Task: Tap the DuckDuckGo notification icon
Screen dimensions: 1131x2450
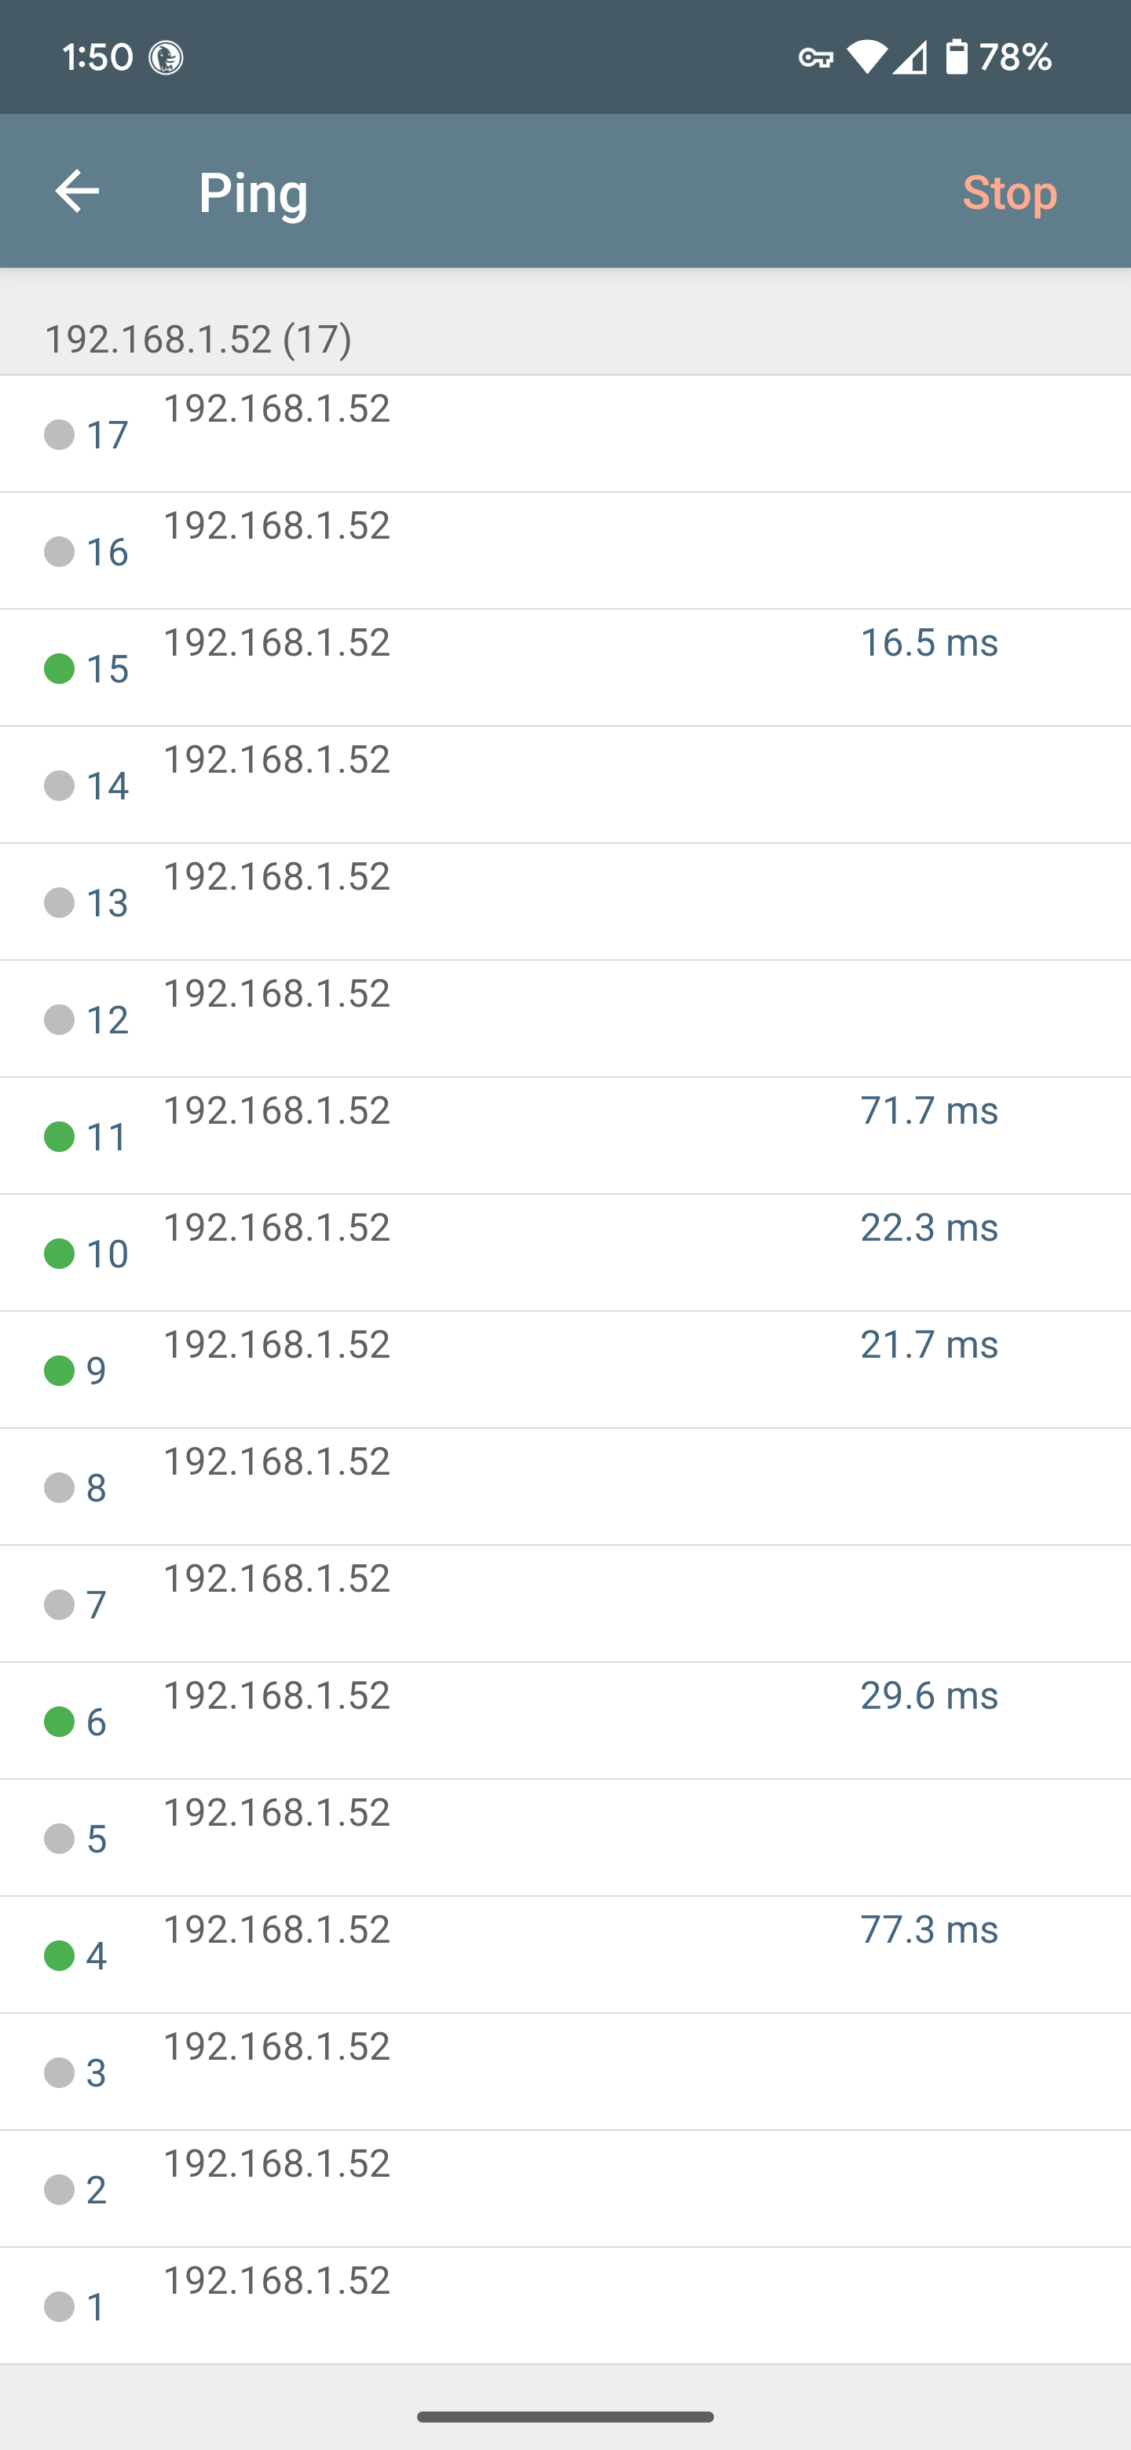Action: (166, 58)
